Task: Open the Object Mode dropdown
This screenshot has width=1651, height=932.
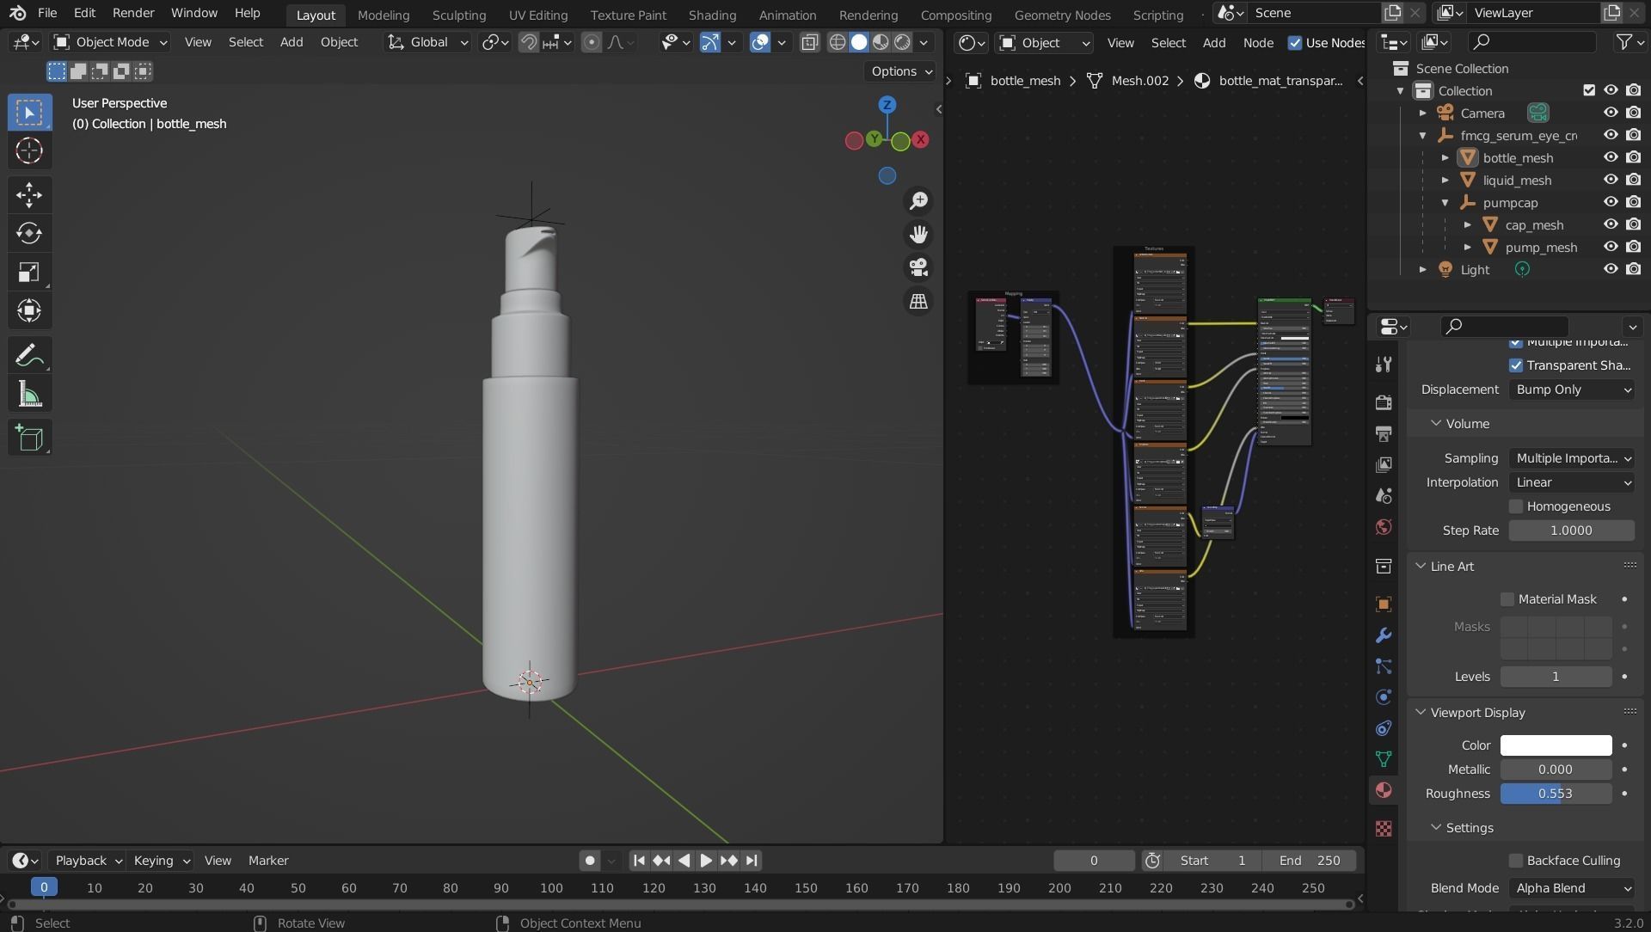Action: pos(110,42)
